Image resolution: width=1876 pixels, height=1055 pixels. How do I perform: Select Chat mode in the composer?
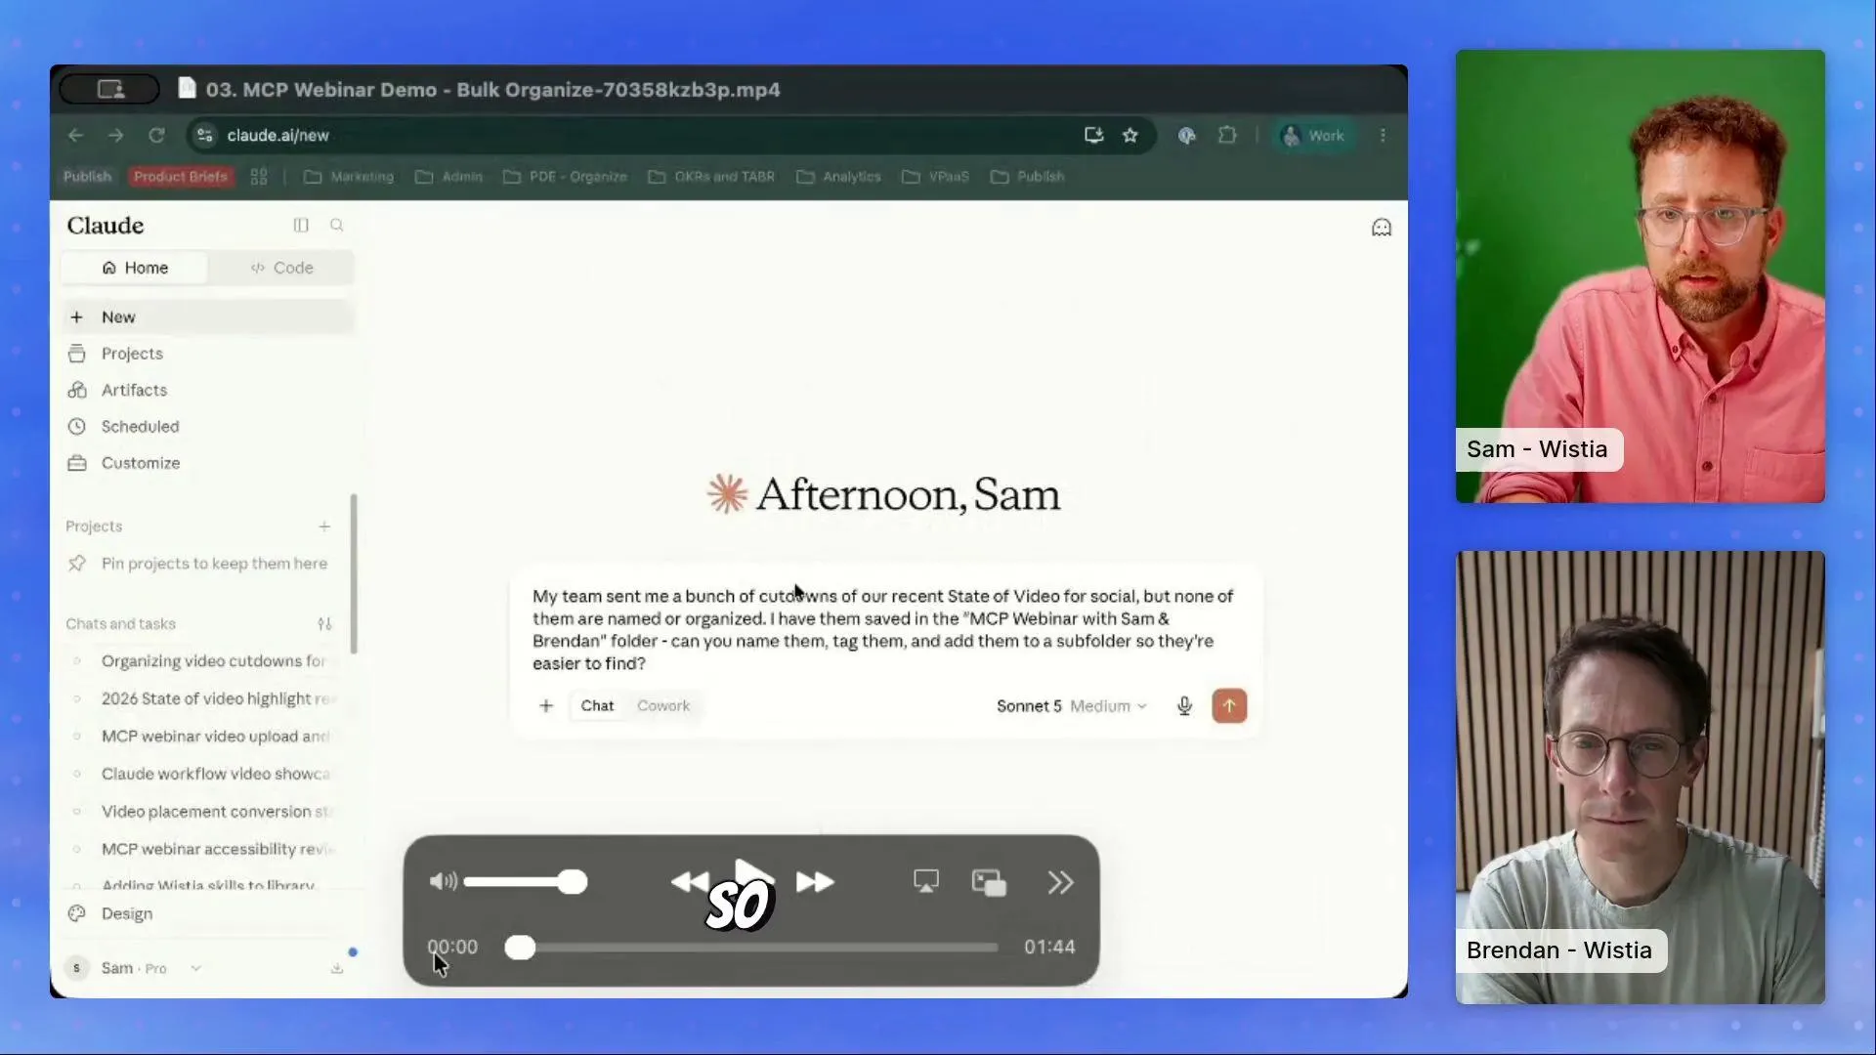(x=597, y=706)
